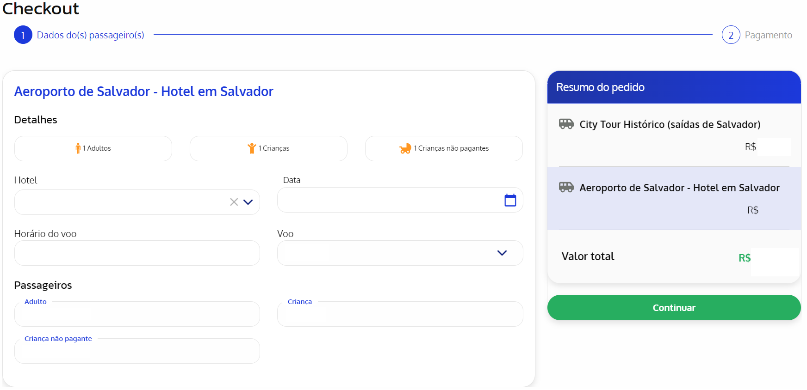Open the calendar icon in Data field
807x390 pixels.
(x=510, y=200)
